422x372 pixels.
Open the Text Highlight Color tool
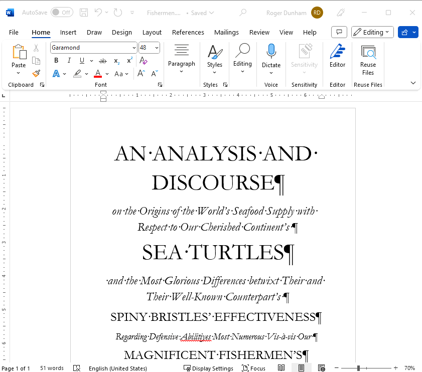(x=78, y=73)
